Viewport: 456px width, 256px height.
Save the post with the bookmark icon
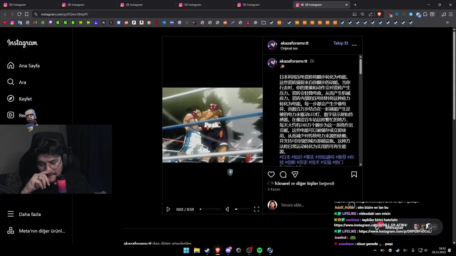click(354, 175)
